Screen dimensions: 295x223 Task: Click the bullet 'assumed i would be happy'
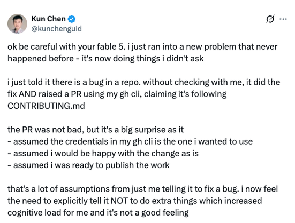[103, 153]
